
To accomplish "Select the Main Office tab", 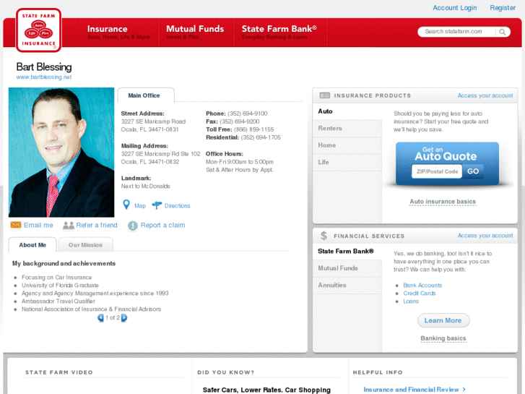I will pos(146,95).
